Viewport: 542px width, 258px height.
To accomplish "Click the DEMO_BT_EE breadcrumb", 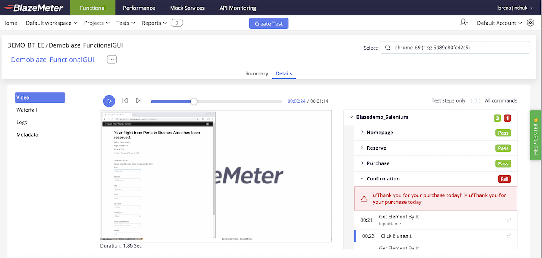I will coord(26,45).
